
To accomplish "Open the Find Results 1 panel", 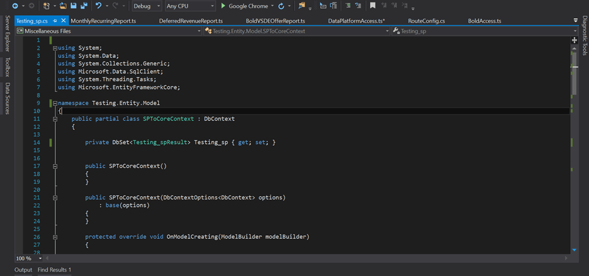I will pos(54,270).
